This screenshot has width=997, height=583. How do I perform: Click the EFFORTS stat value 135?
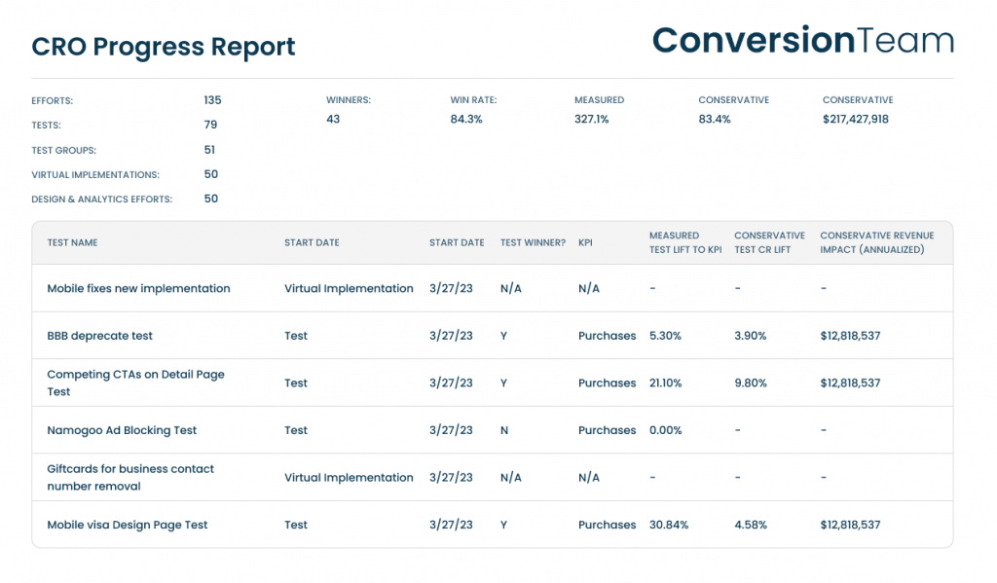click(212, 100)
